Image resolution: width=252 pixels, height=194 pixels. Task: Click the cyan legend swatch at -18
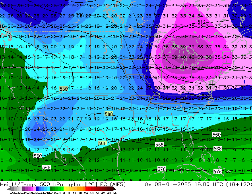click(x=48, y=188)
